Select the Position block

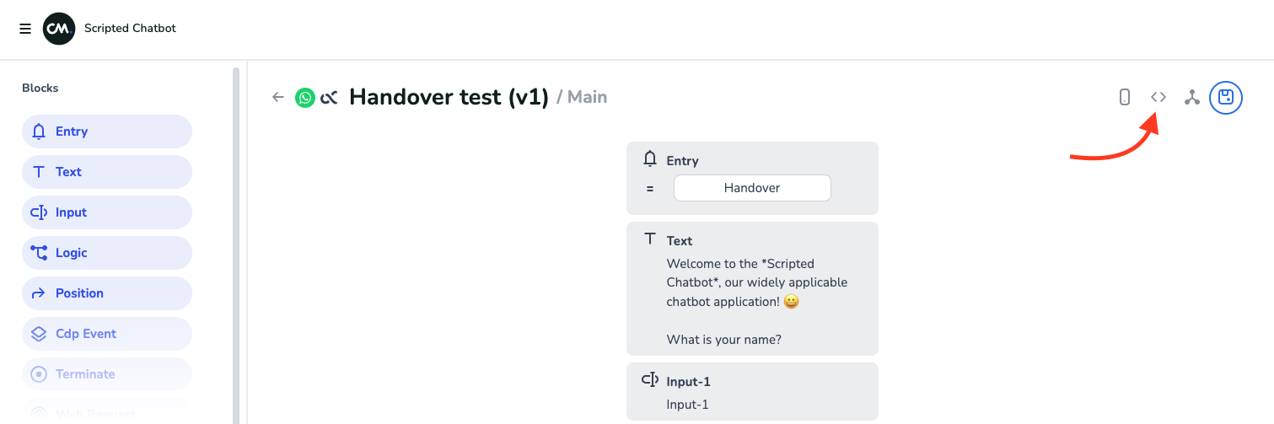(x=107, y=293)
